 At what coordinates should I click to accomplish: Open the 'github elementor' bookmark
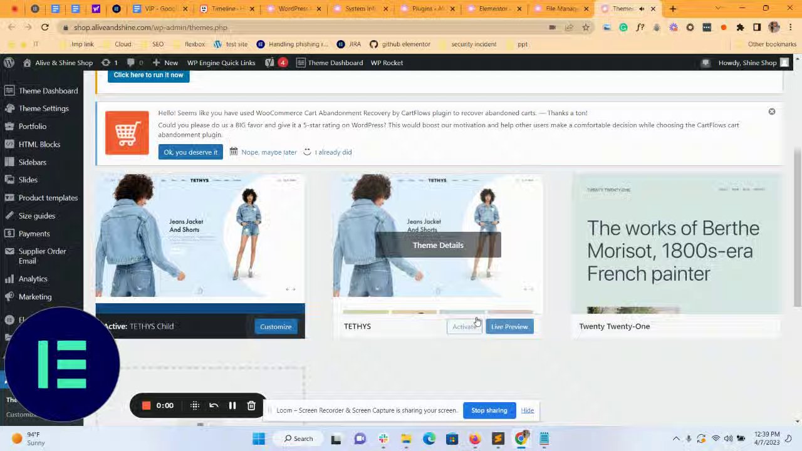(x=400, y=44)
